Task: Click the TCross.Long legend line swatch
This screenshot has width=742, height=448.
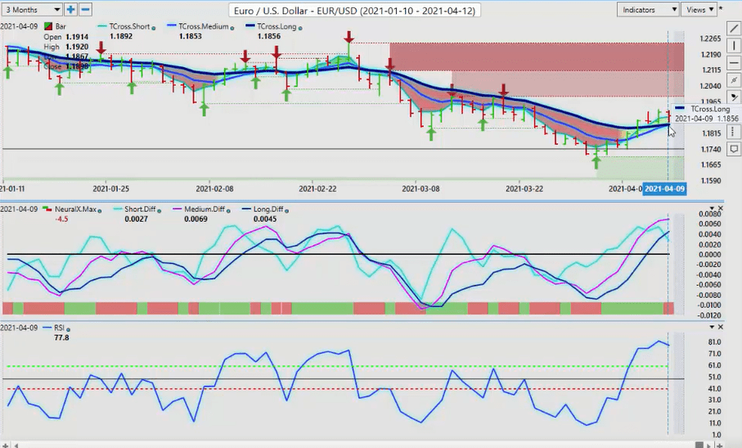Action: pyautogui.click(x=251, y=26)
